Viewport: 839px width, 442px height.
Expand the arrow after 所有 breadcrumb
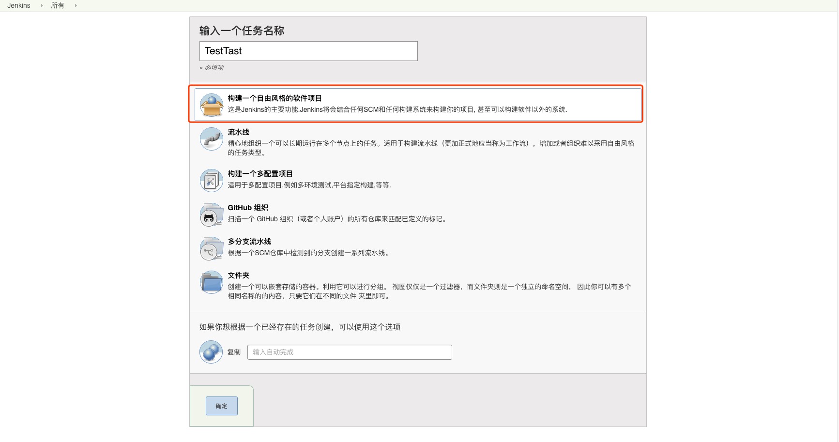76,5
